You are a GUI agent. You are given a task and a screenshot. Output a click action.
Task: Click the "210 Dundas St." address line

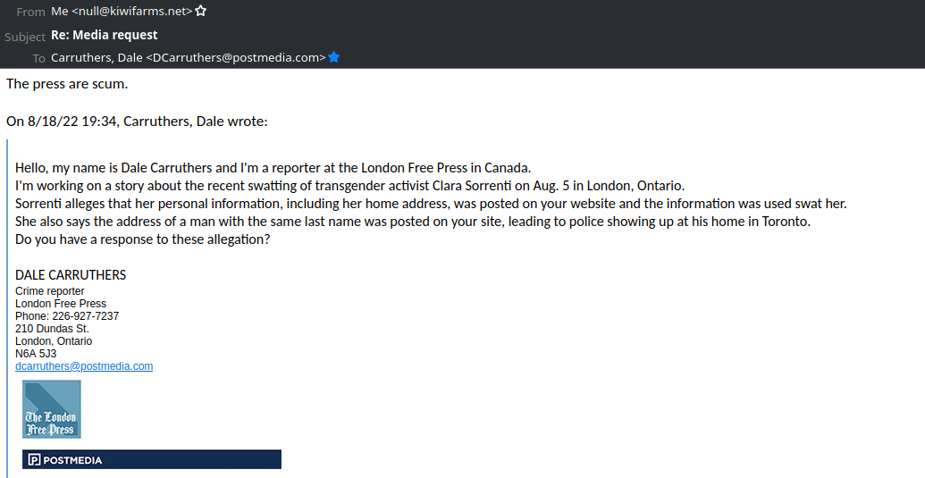pos(52,329)
